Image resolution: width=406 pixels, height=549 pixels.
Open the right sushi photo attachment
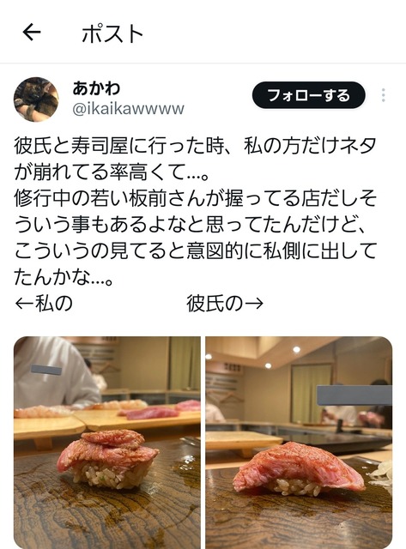pos(299,443)
